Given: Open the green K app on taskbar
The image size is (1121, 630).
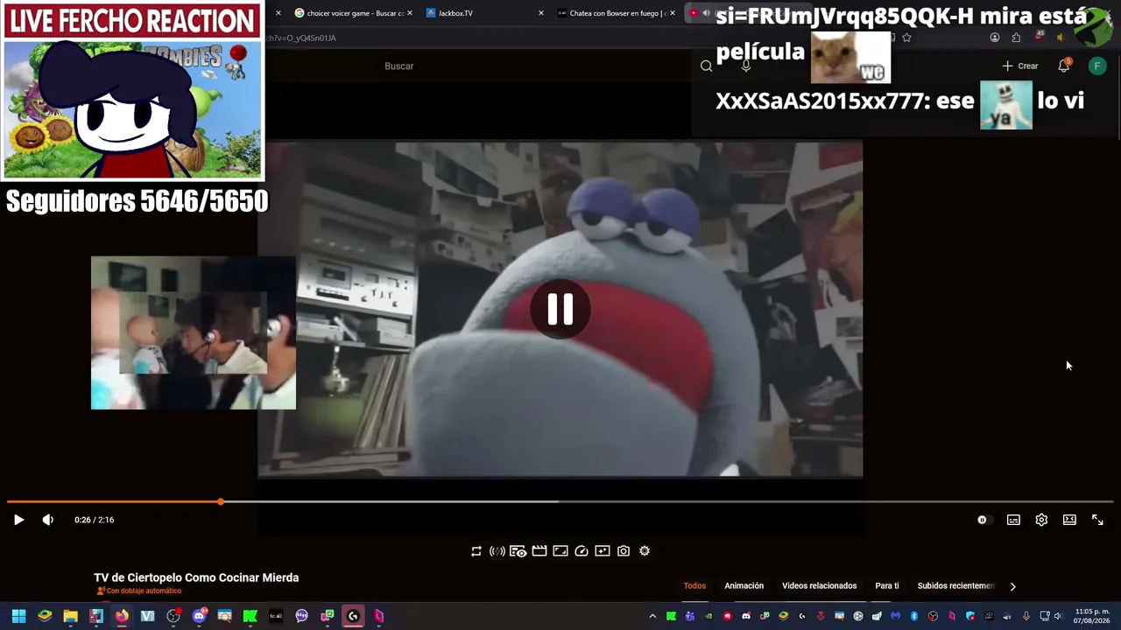Looking at the screenshot, I should [250, 616].
